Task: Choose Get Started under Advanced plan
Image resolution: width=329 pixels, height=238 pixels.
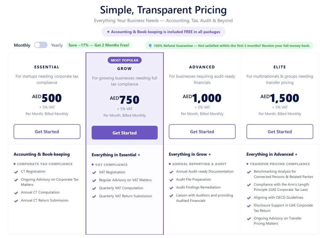Action: tap(202, 132)
